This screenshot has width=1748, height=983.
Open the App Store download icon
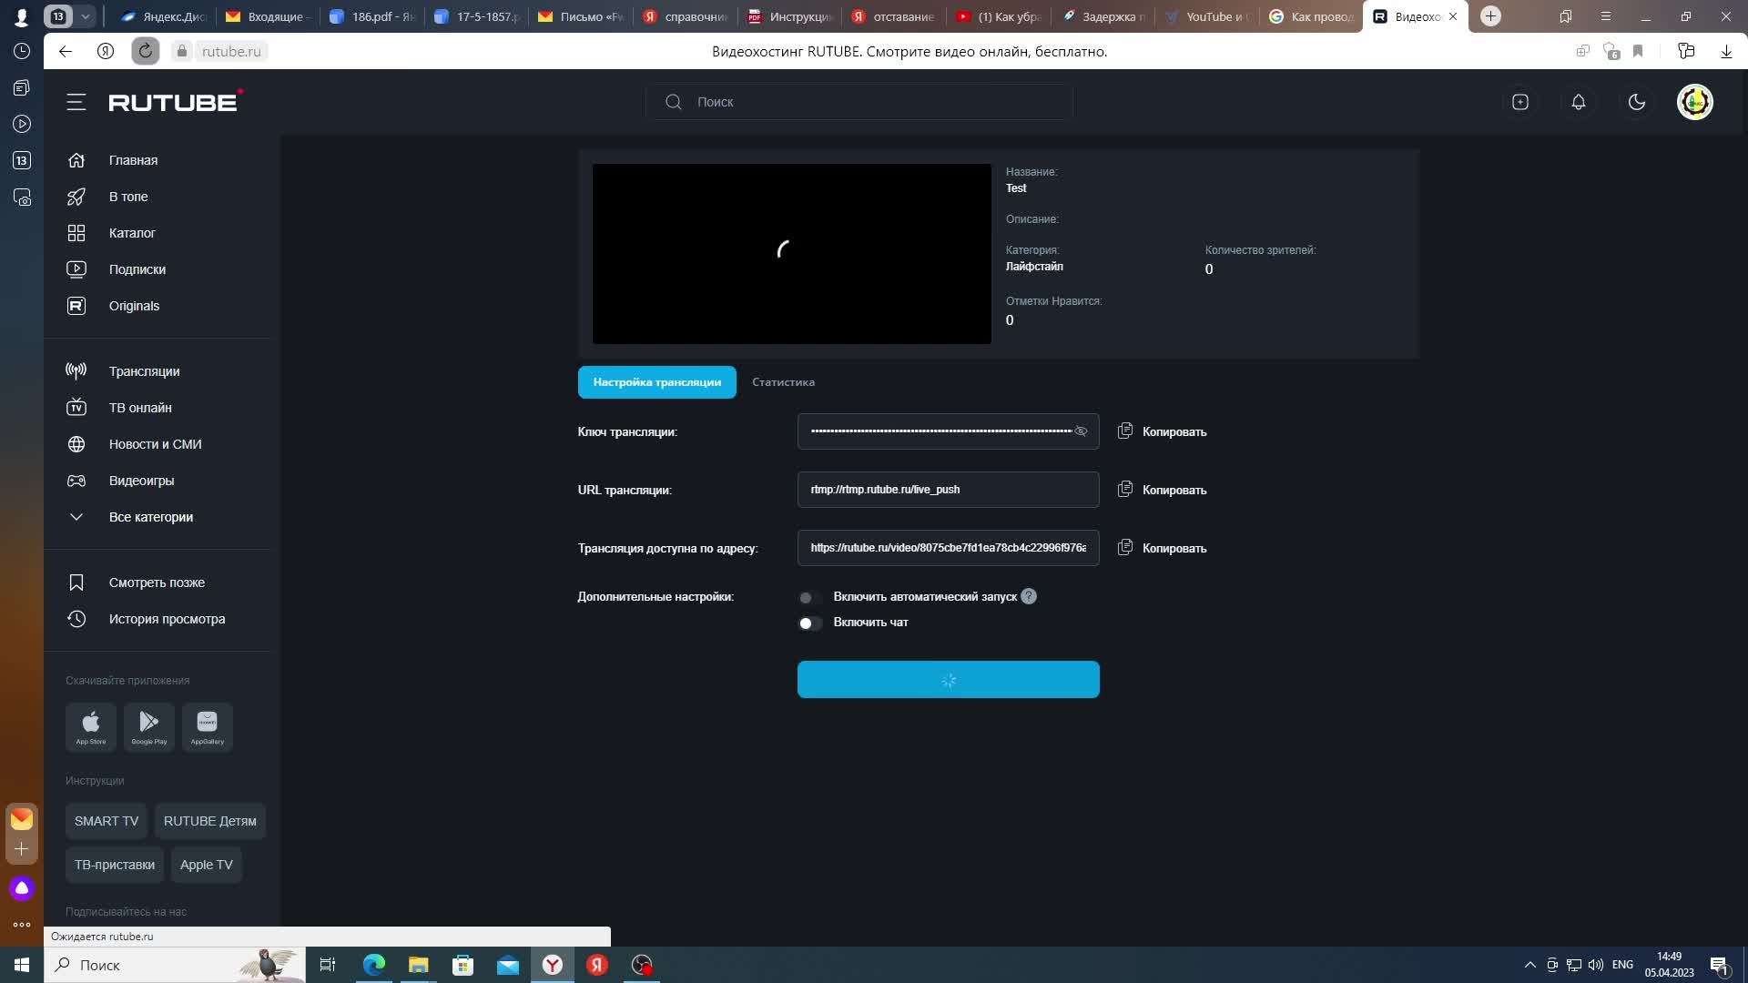pyautogui.click(x=91, y=726)
